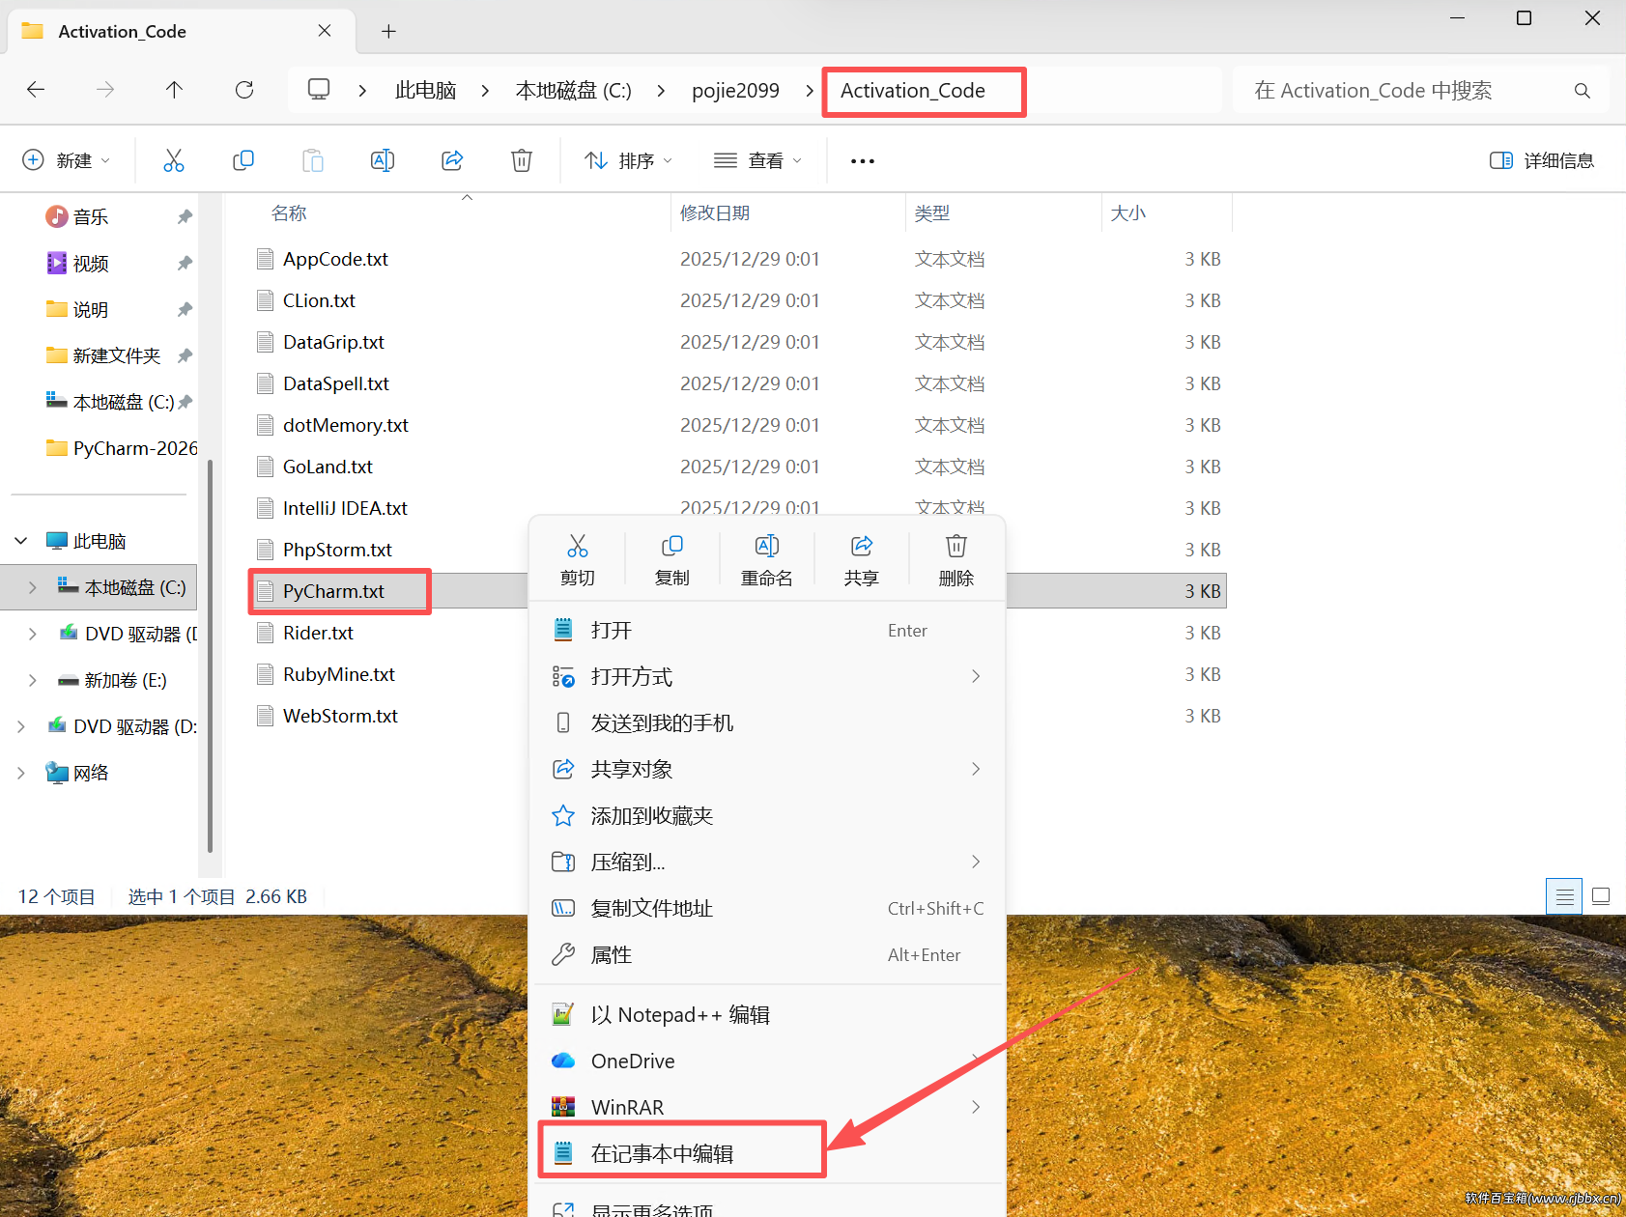Expand the 新加卷 (E:) tree node

click(x=32, y=680)
